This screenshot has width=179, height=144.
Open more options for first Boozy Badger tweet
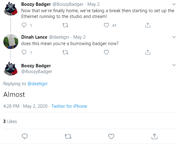(x=174, y=4)
